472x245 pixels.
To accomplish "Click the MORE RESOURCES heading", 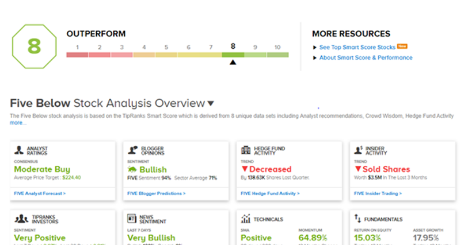I will [351, 34].
